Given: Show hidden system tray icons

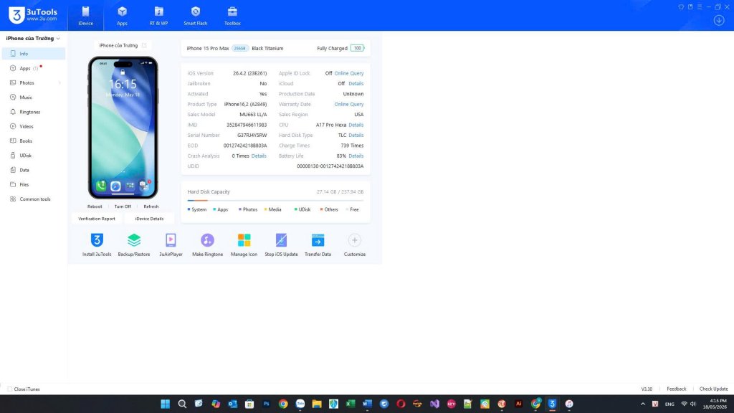Looking at the screenshot, I should click(643, 404).
